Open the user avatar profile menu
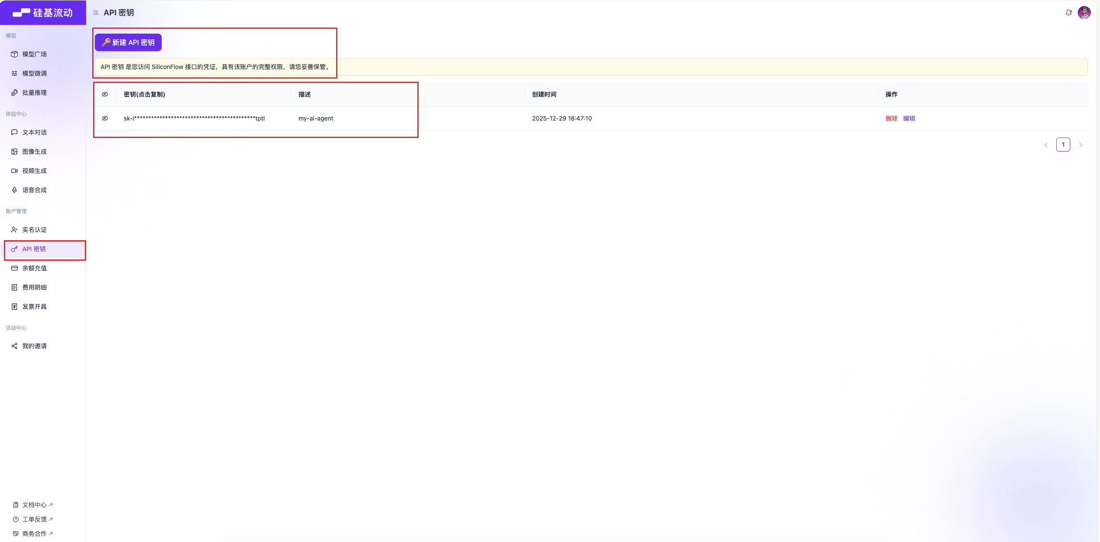1100x542 pixels. (1084, 13)
